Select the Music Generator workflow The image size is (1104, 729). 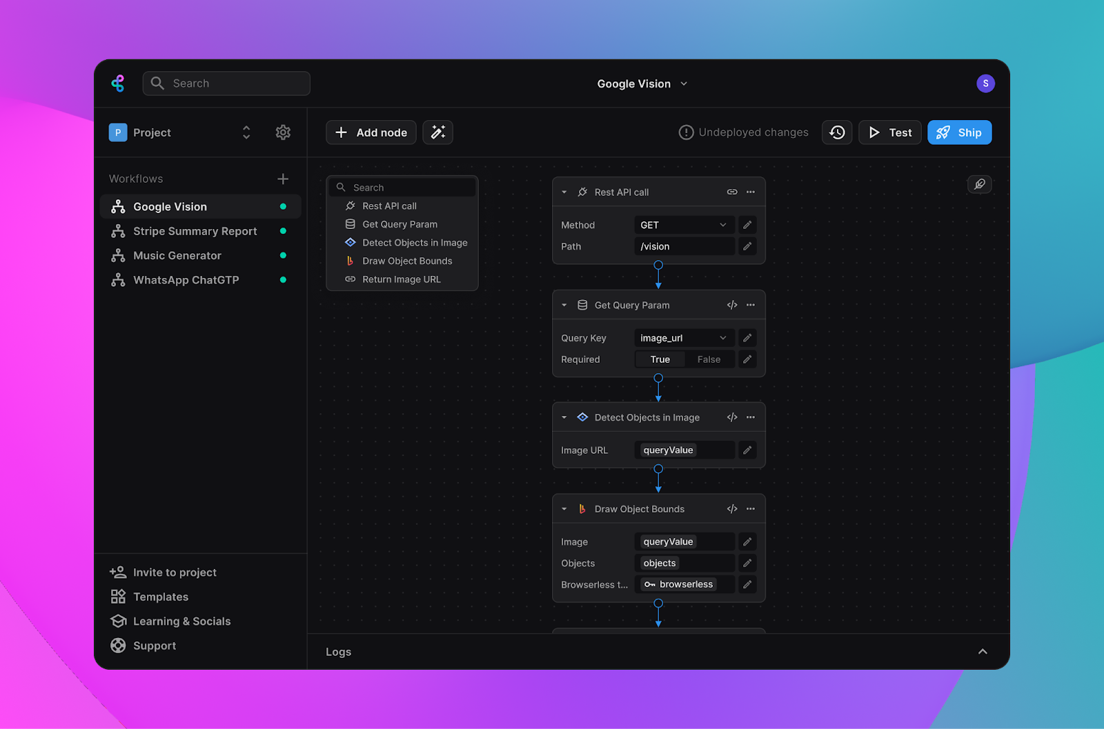[x=201, y=255]
